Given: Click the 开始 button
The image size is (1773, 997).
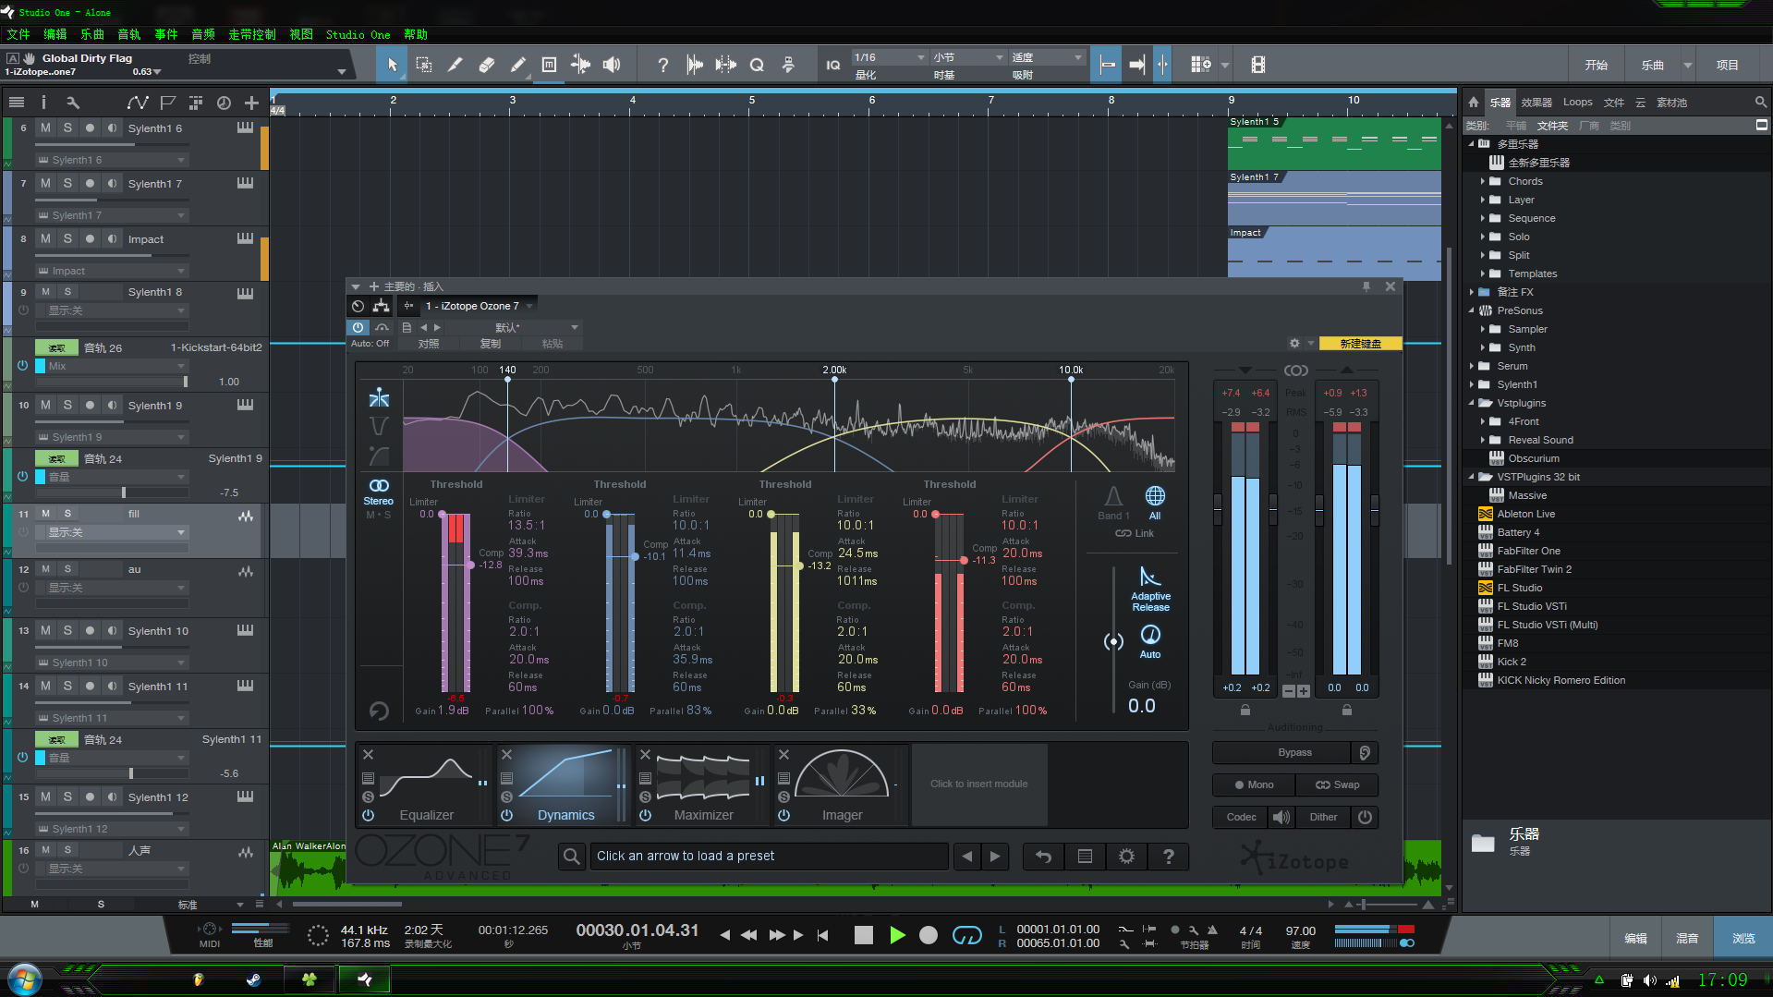Looking at the screenshot, I should click(1597, 65).
